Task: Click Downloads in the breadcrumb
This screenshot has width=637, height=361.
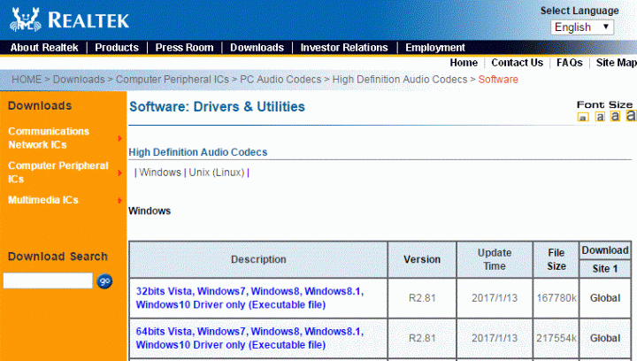Action: pos(79,79)
